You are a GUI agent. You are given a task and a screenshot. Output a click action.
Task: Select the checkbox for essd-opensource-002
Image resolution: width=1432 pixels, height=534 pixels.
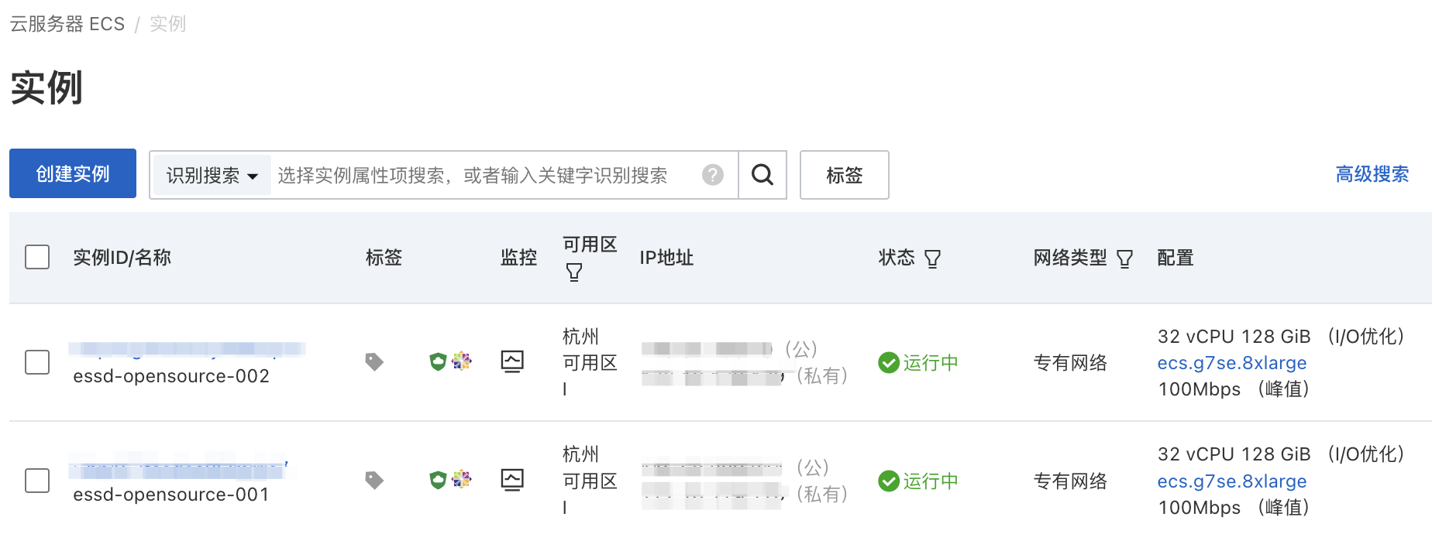(x=36, y=361)
